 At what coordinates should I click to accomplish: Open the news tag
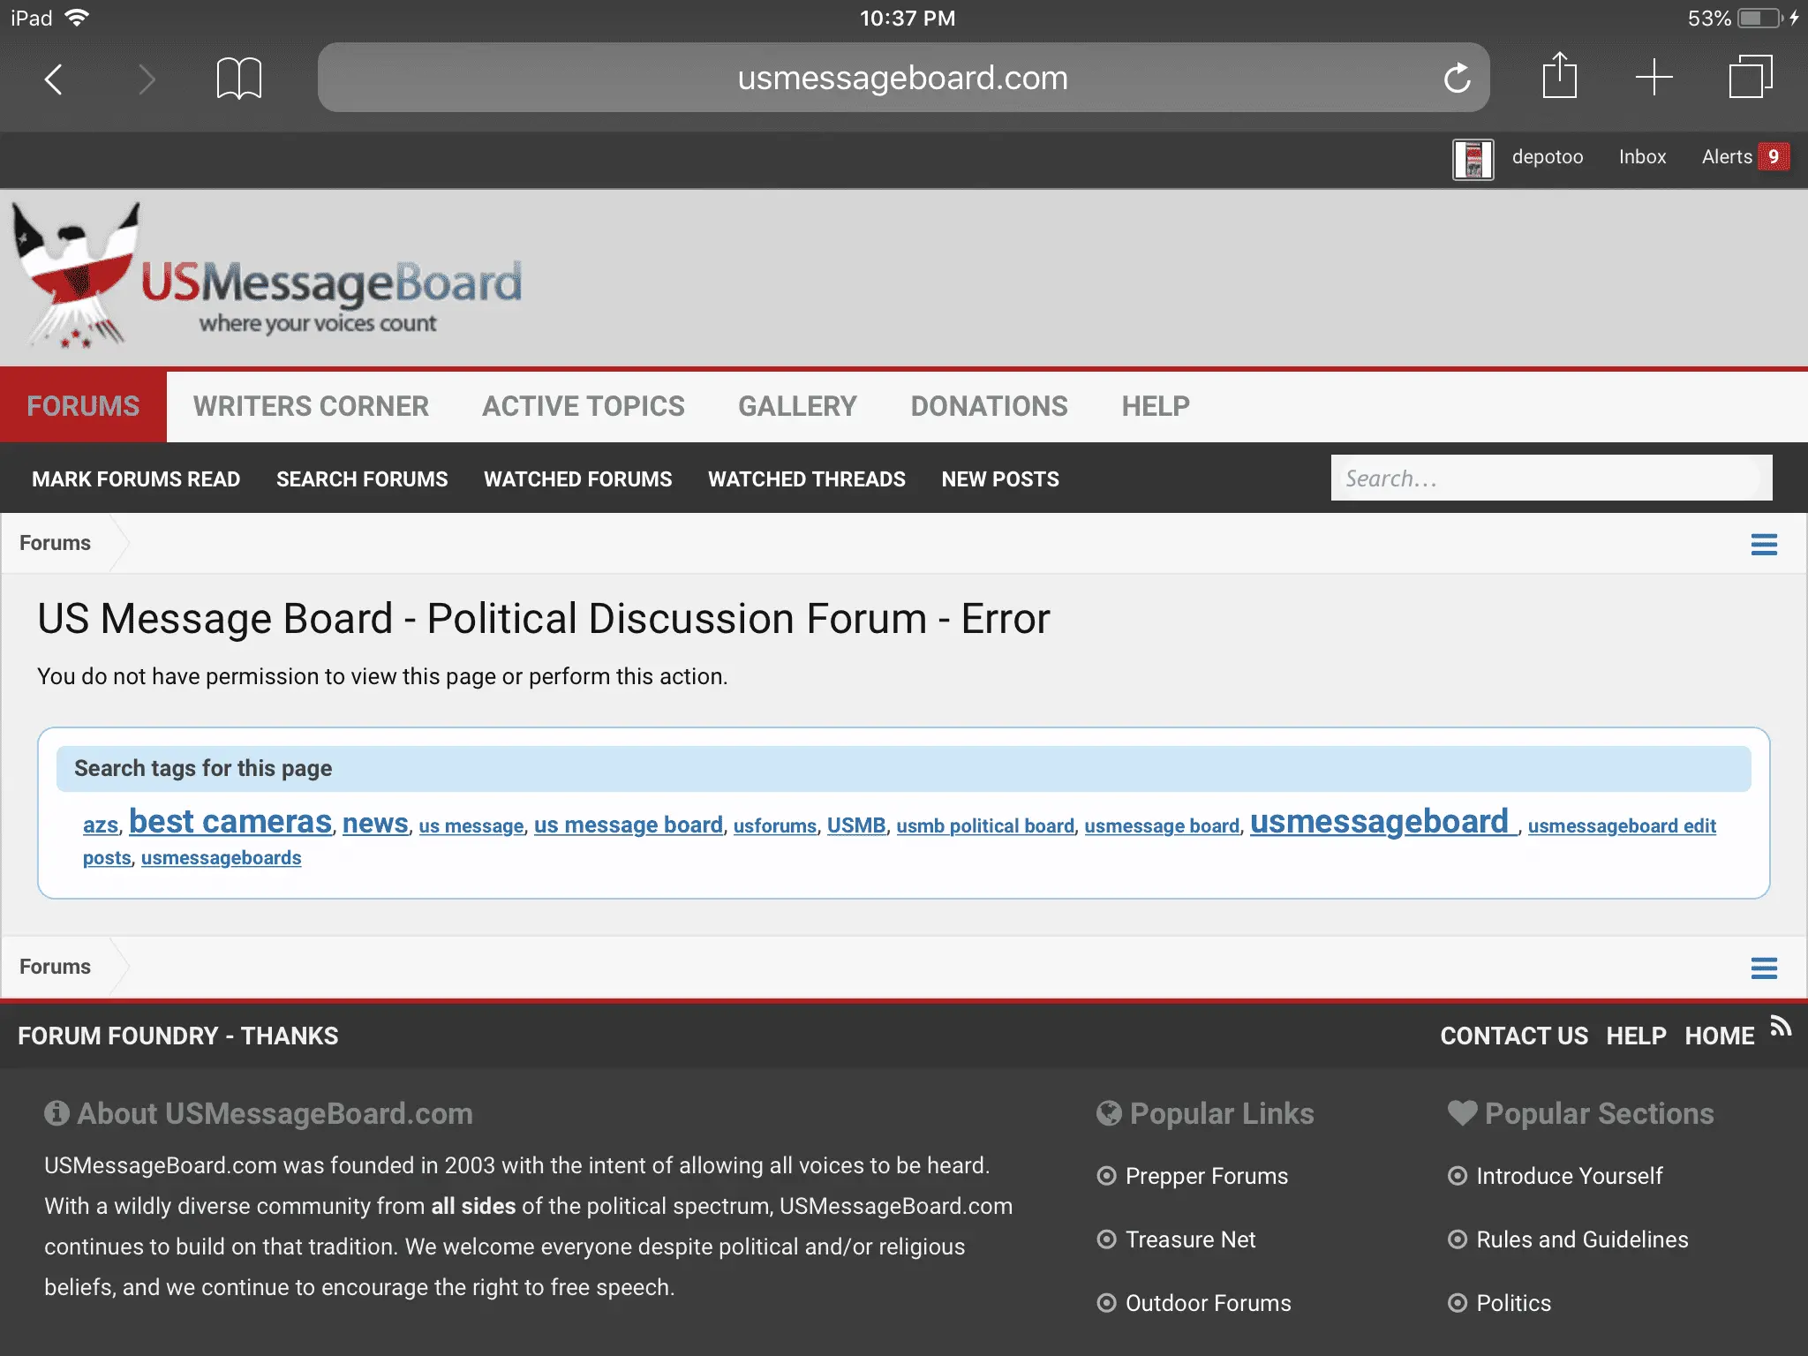pos(375,823)
